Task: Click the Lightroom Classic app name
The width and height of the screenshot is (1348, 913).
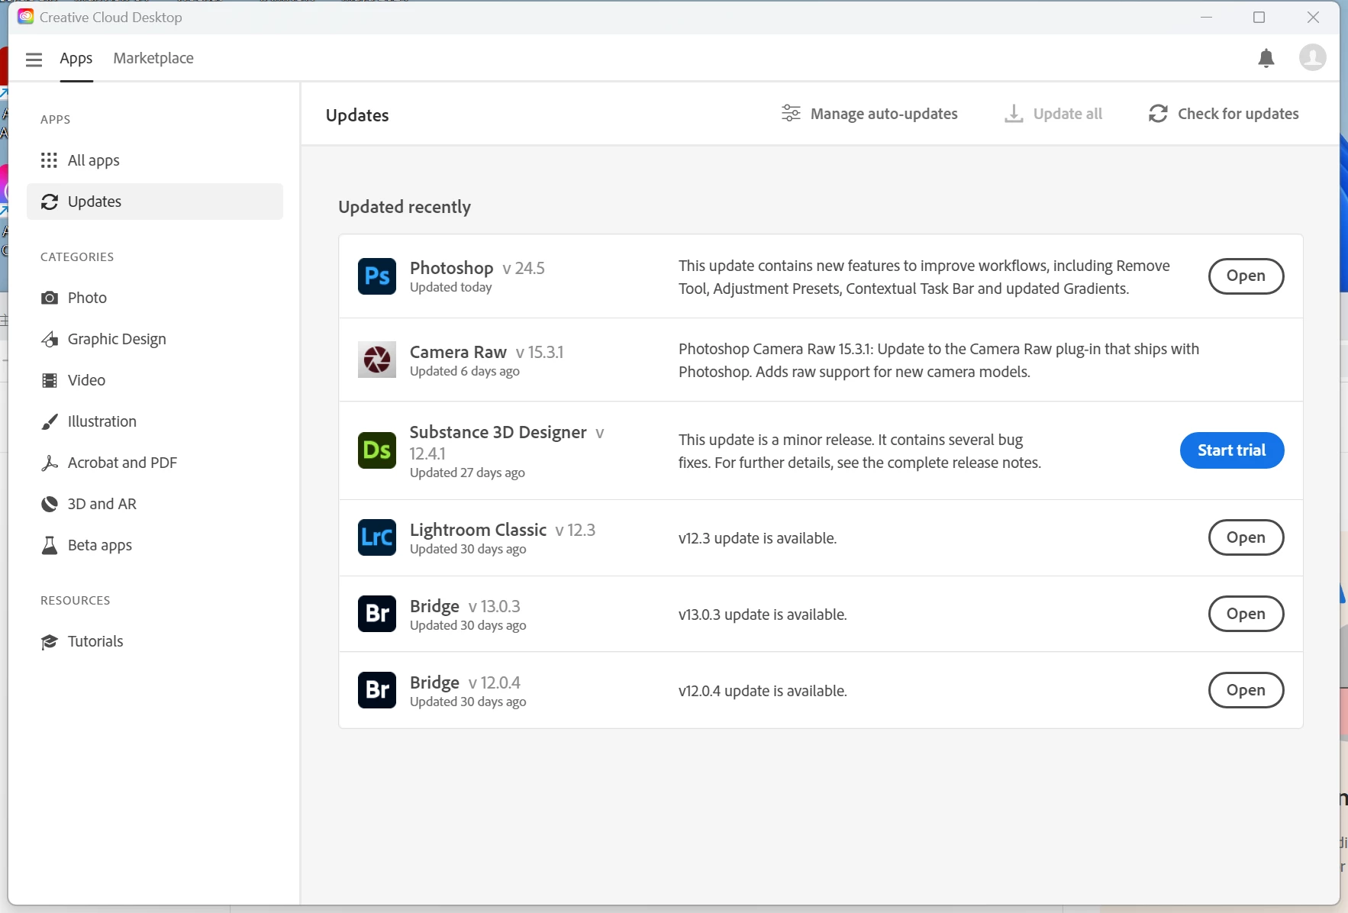Action: (x=478, y=530)
